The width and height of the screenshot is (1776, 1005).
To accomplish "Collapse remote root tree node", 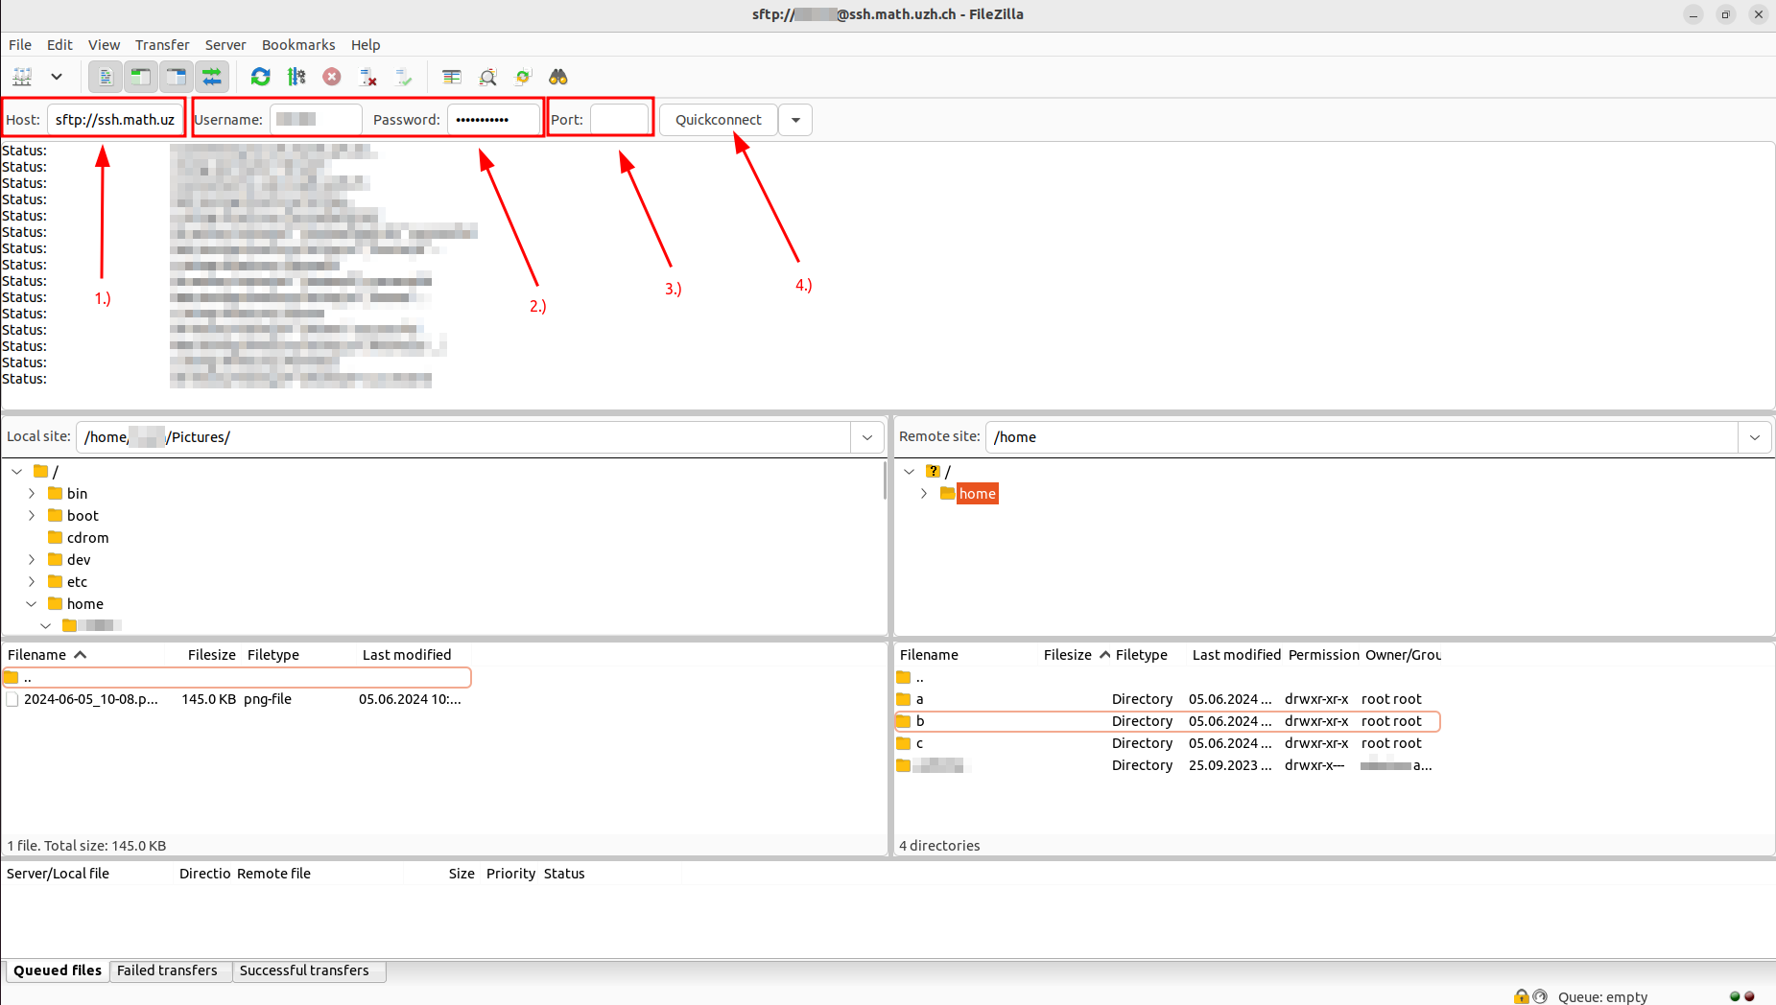I will [910, 472].
